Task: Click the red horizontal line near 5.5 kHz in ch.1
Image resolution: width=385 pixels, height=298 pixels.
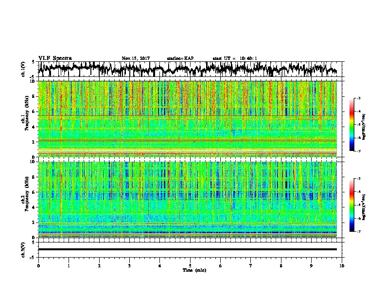Action: pos(188,115)
